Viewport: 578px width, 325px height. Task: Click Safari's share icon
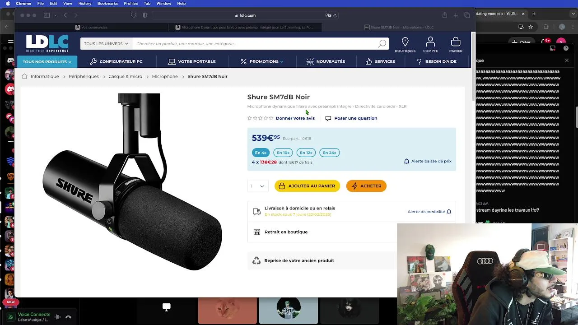(444, 15)
